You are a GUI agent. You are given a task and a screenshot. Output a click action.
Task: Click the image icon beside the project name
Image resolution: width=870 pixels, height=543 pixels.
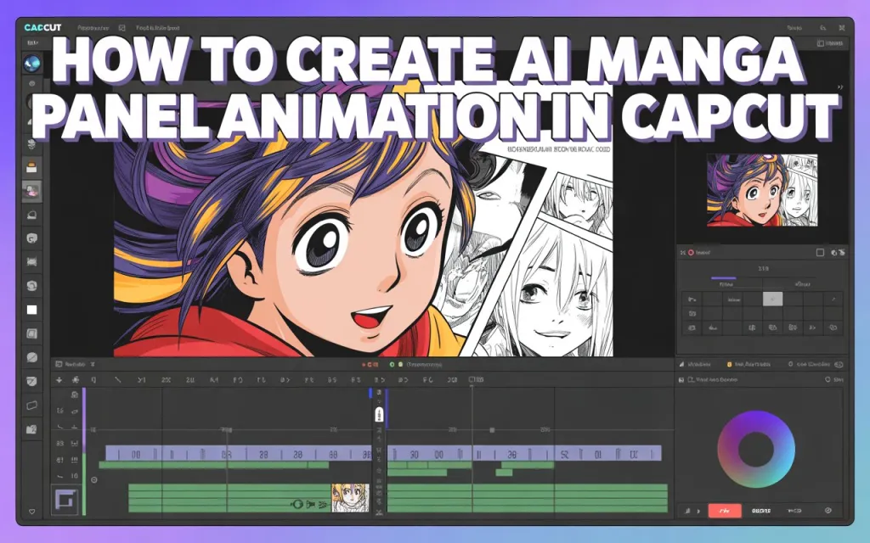pos(122,28)
